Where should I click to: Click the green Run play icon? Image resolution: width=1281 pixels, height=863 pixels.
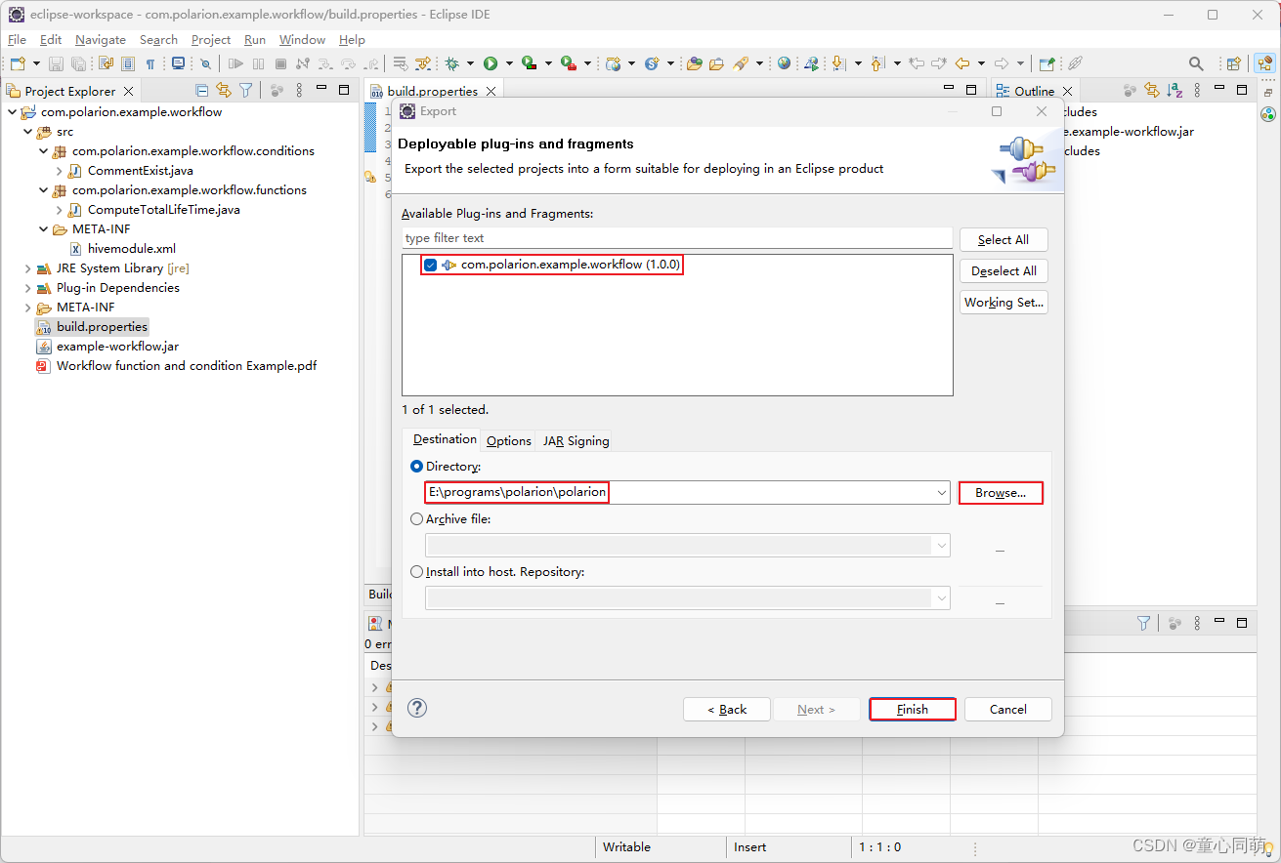[491, 63]
